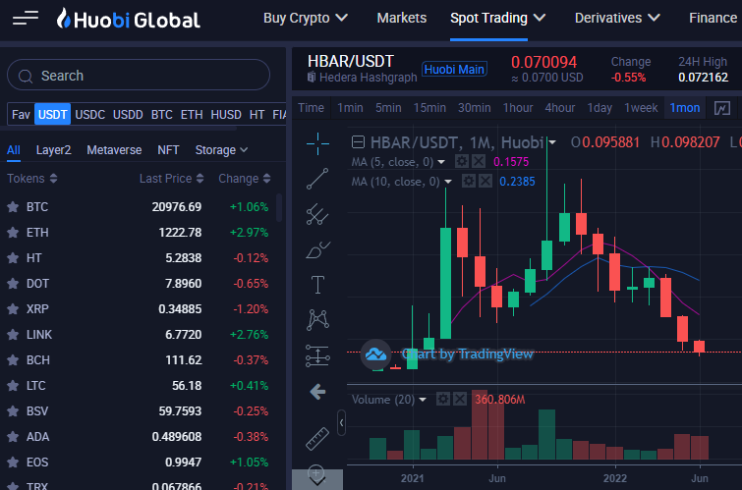The width and height of the screenshot is (742, 490).
Task: Open MA 5 indicator dropdown arrow
Action: [441, 162]
